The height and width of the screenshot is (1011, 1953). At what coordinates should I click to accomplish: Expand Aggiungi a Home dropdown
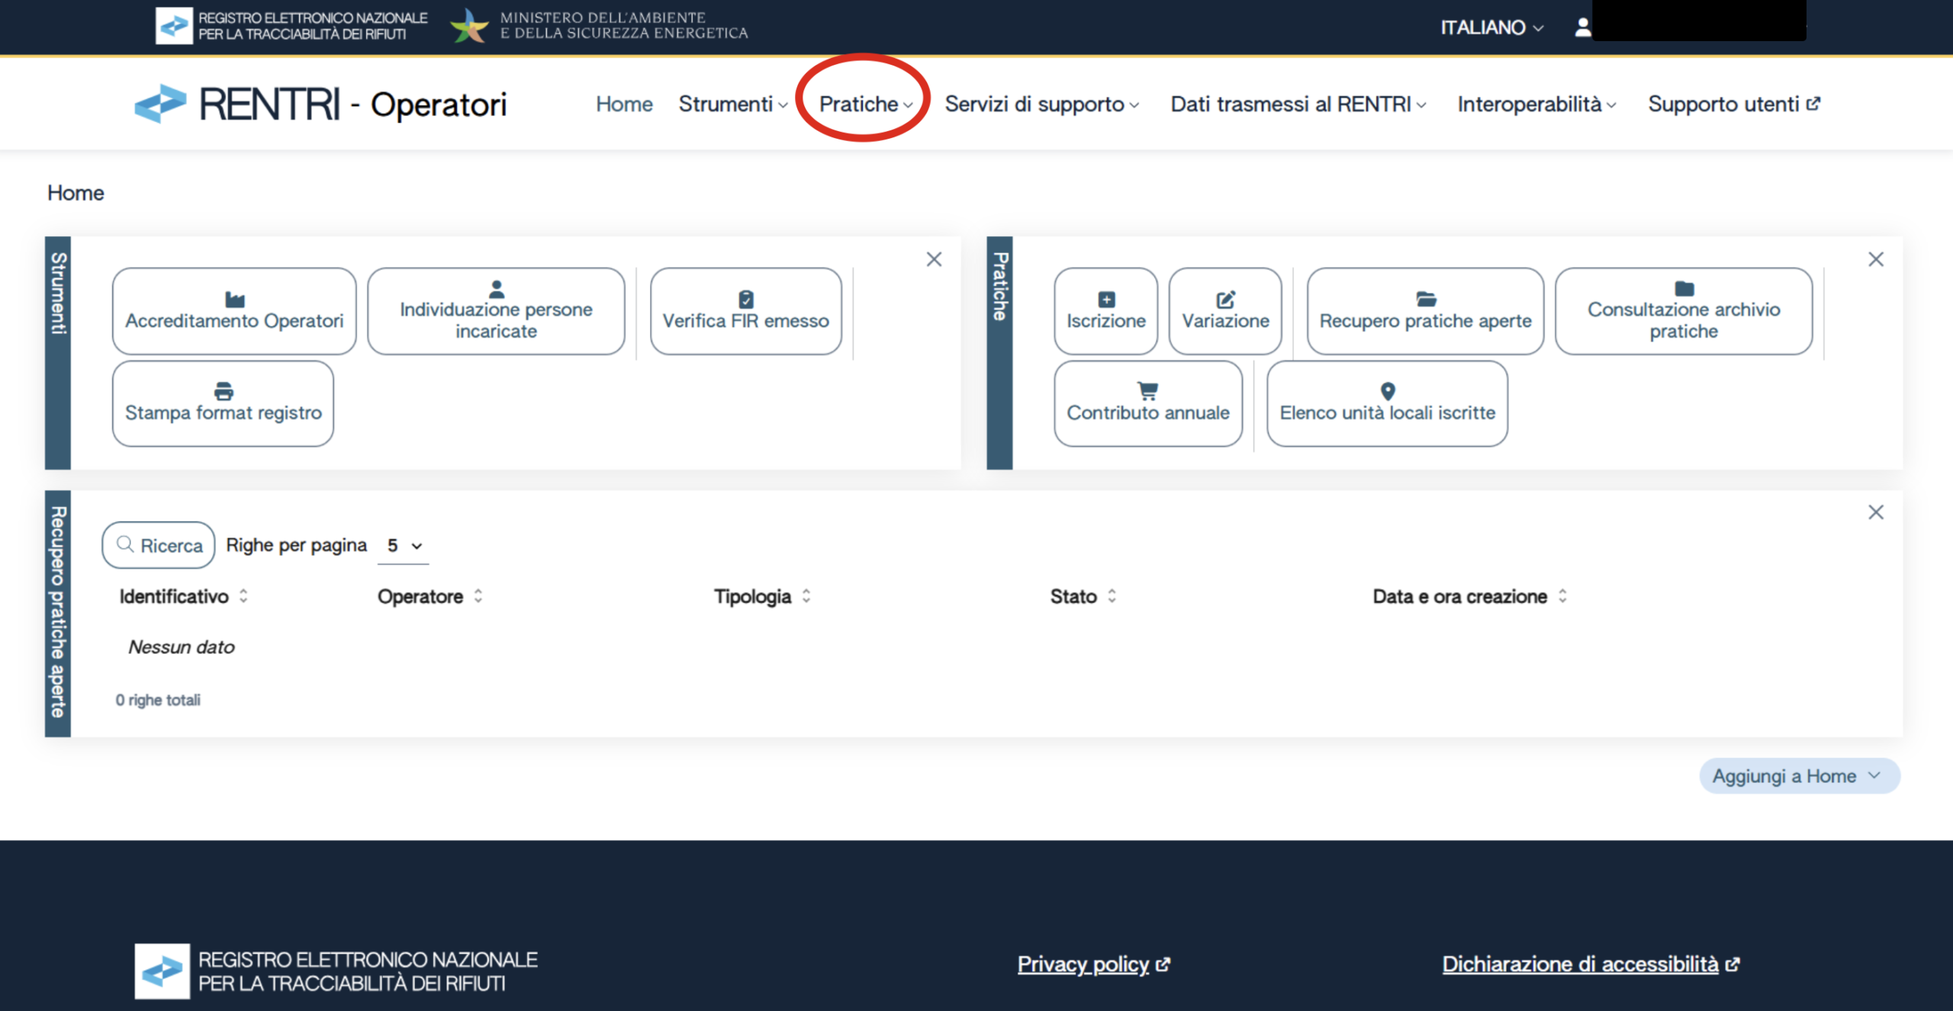(x=1799, y=776)
